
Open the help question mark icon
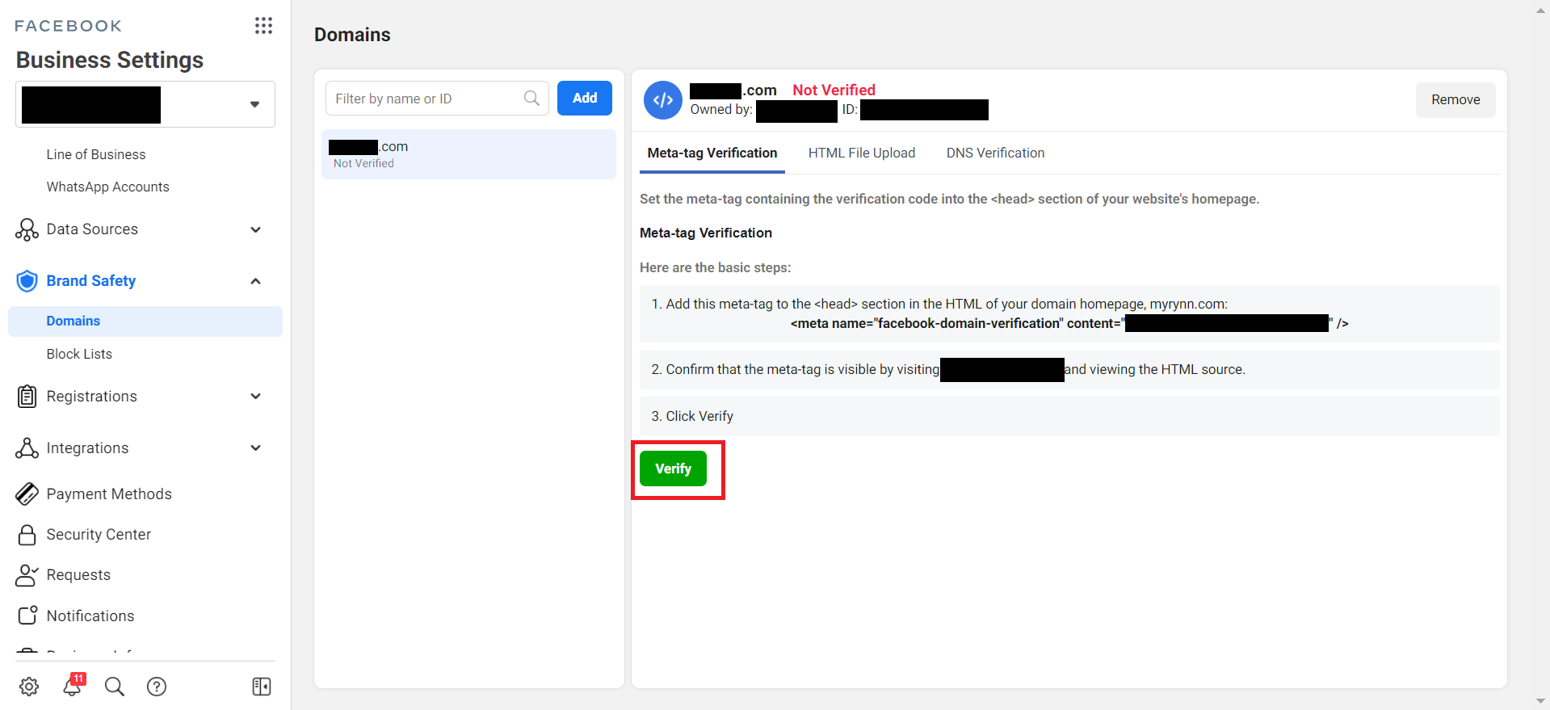pyautogui.click(x=157, y=687)
